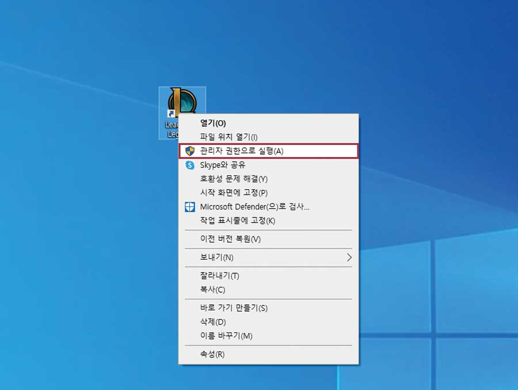Select 이전 버전 복원(V)
The height and width of the screenshot is (390, 518).
click(268, 239)
